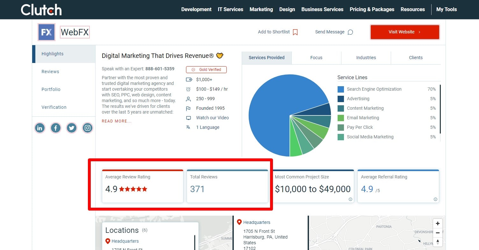Click the video screen icon beside Watch our Video
The width and height of the screenshot is (479, 250).
(189, 118)
